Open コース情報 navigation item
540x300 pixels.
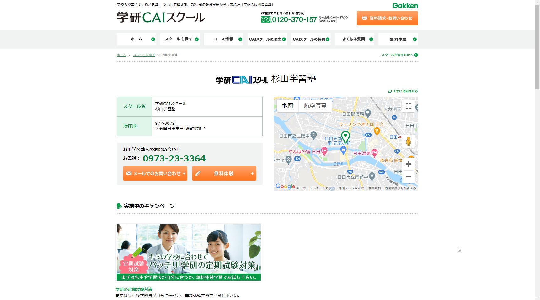click(224, 39)
